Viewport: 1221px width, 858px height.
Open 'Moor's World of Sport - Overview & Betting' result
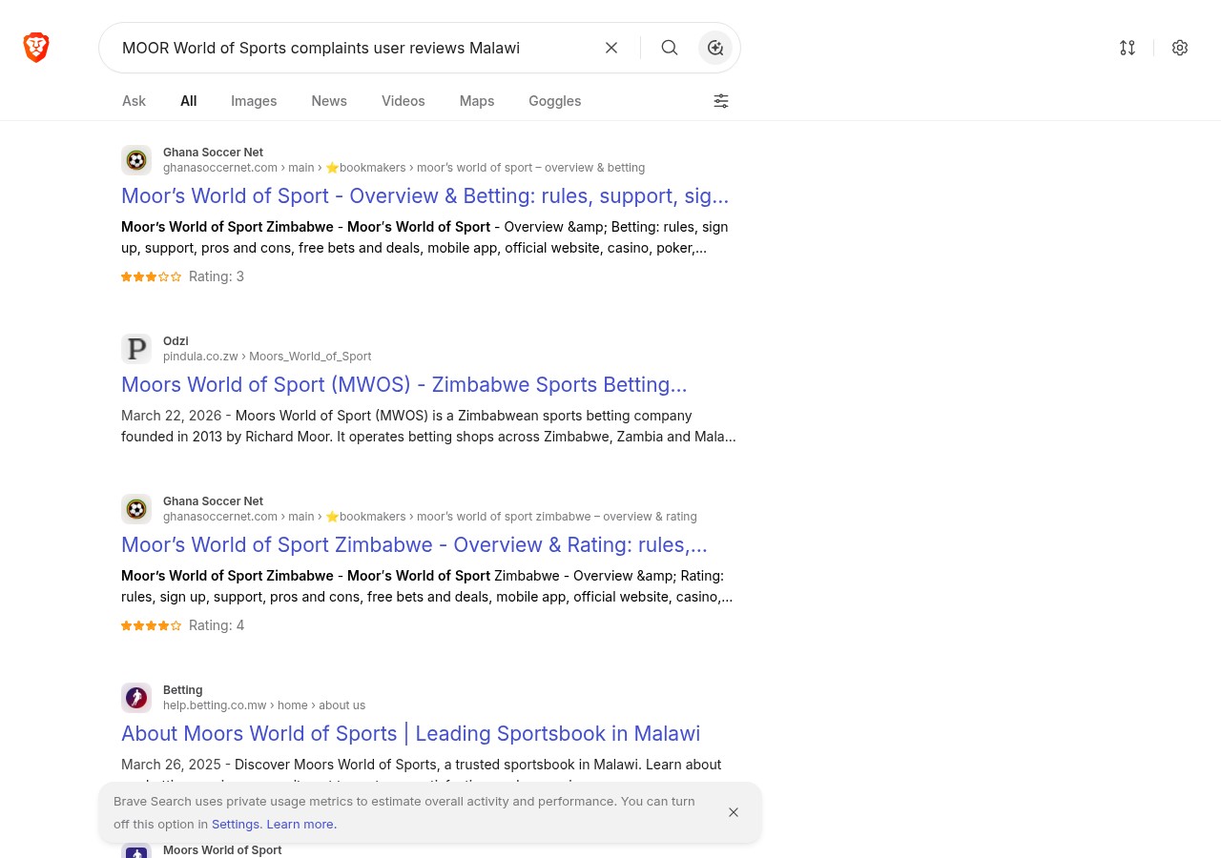click(x=424, y=196)
